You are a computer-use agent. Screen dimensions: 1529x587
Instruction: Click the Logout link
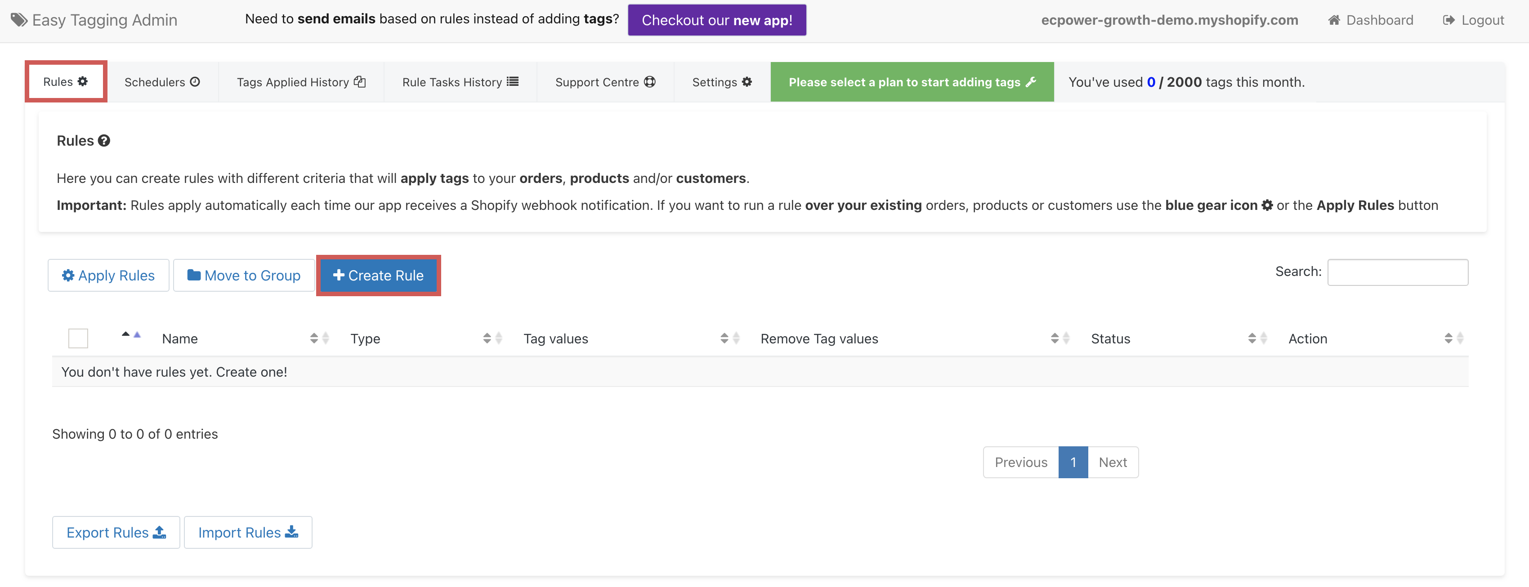click(1473, 20)
